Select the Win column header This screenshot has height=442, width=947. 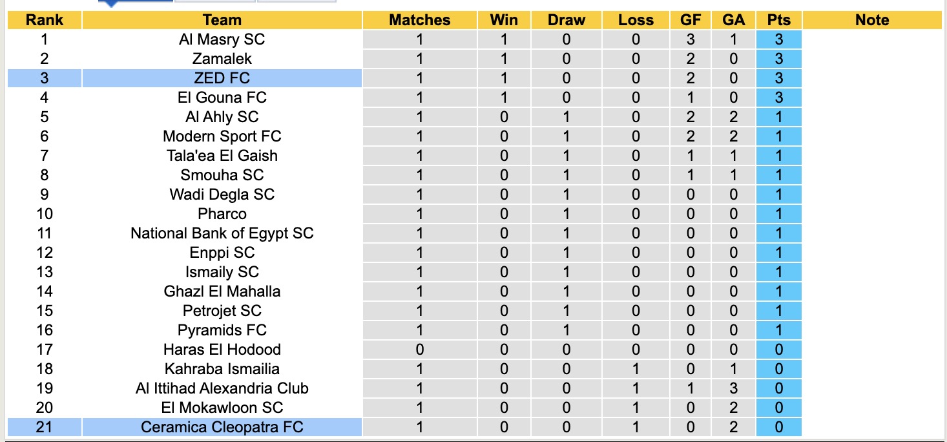click(x=504, y=20)
